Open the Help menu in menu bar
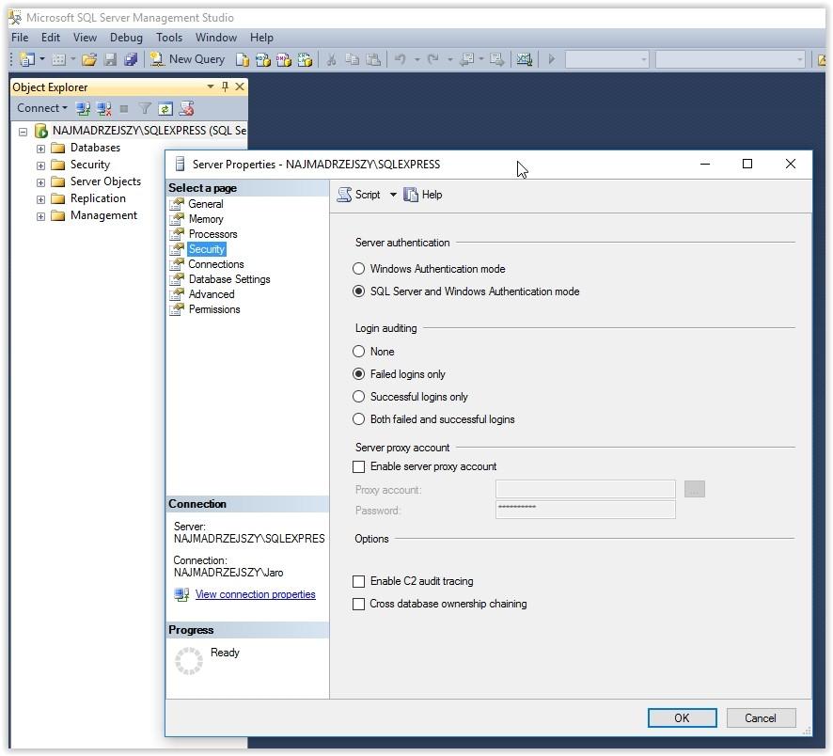 pos(261,38)
